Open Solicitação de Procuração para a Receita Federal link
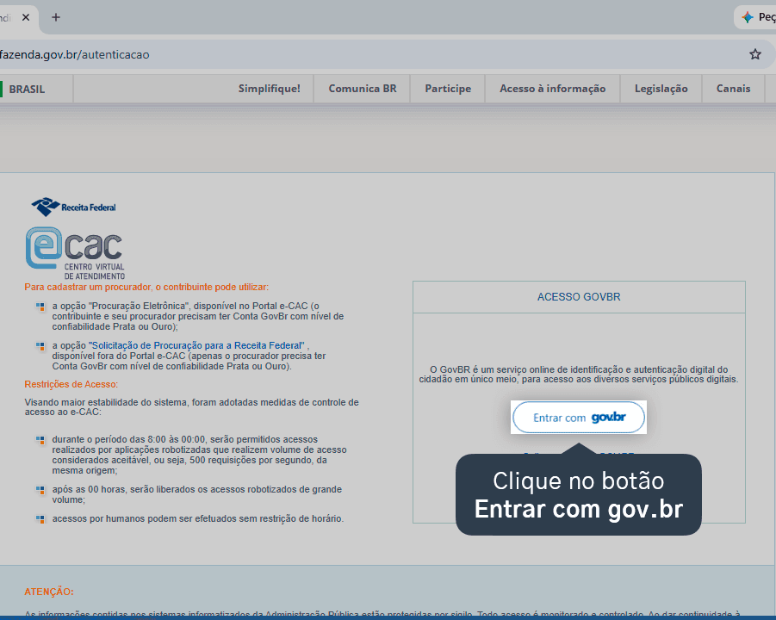Viewport: 776px width, 620px height. pyautogui.click(x=196, y=345)
